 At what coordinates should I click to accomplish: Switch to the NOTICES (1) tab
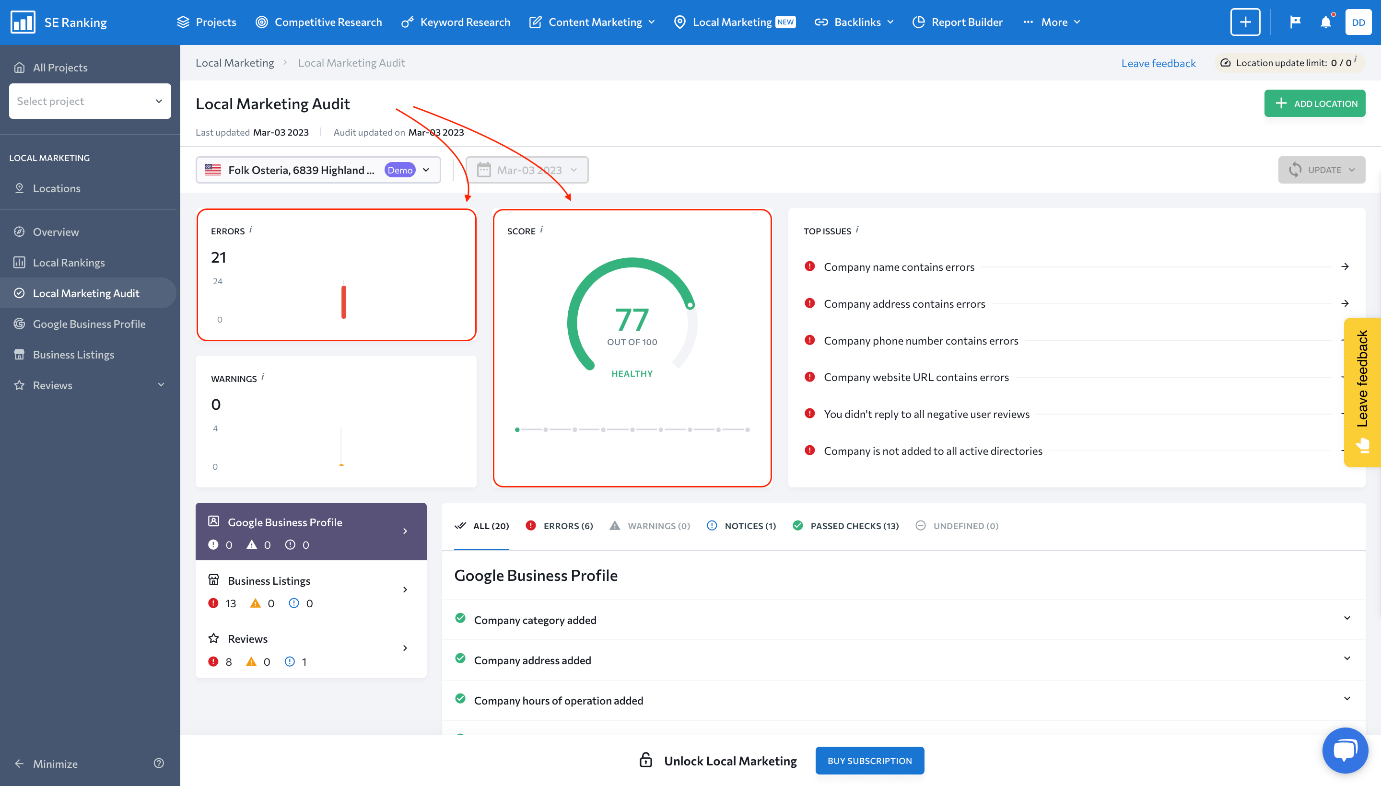741,526
